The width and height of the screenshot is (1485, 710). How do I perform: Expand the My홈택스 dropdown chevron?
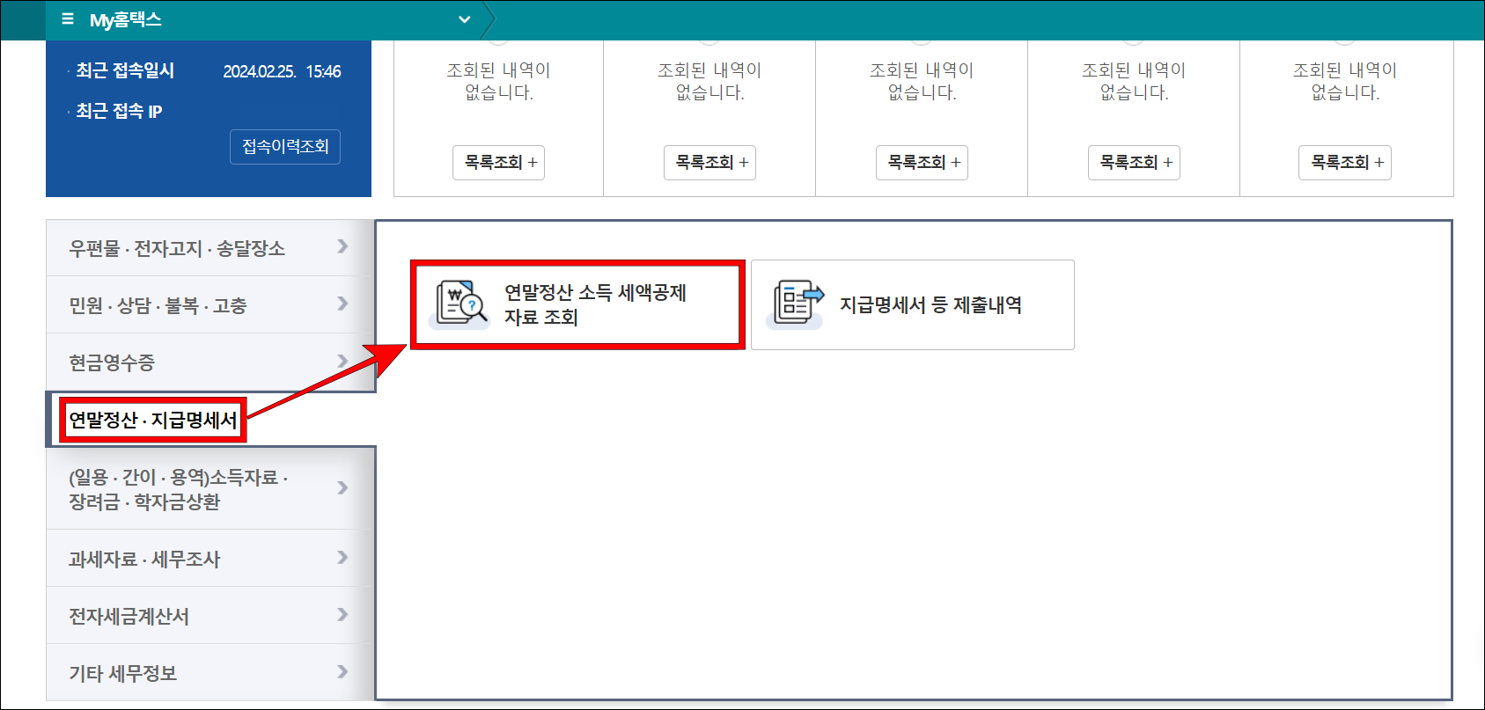point(464,19)
